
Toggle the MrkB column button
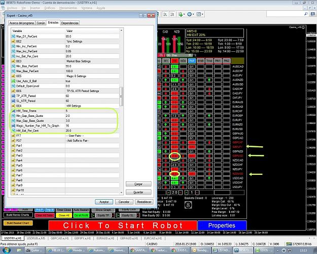[x=200, y=60]
